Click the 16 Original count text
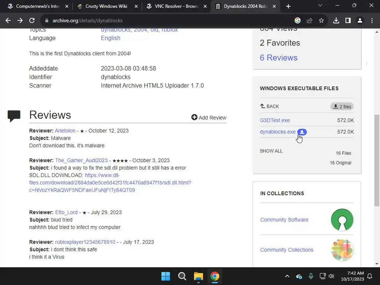The height and width of the screenshot is (285, 380). [341, 163]
